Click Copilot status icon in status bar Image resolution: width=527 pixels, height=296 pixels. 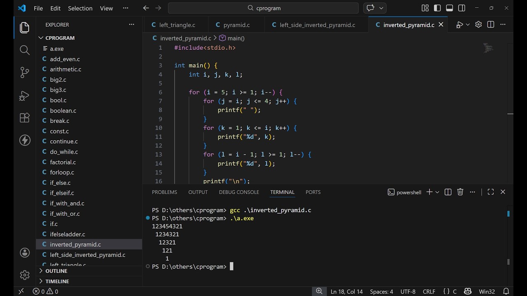468,291
